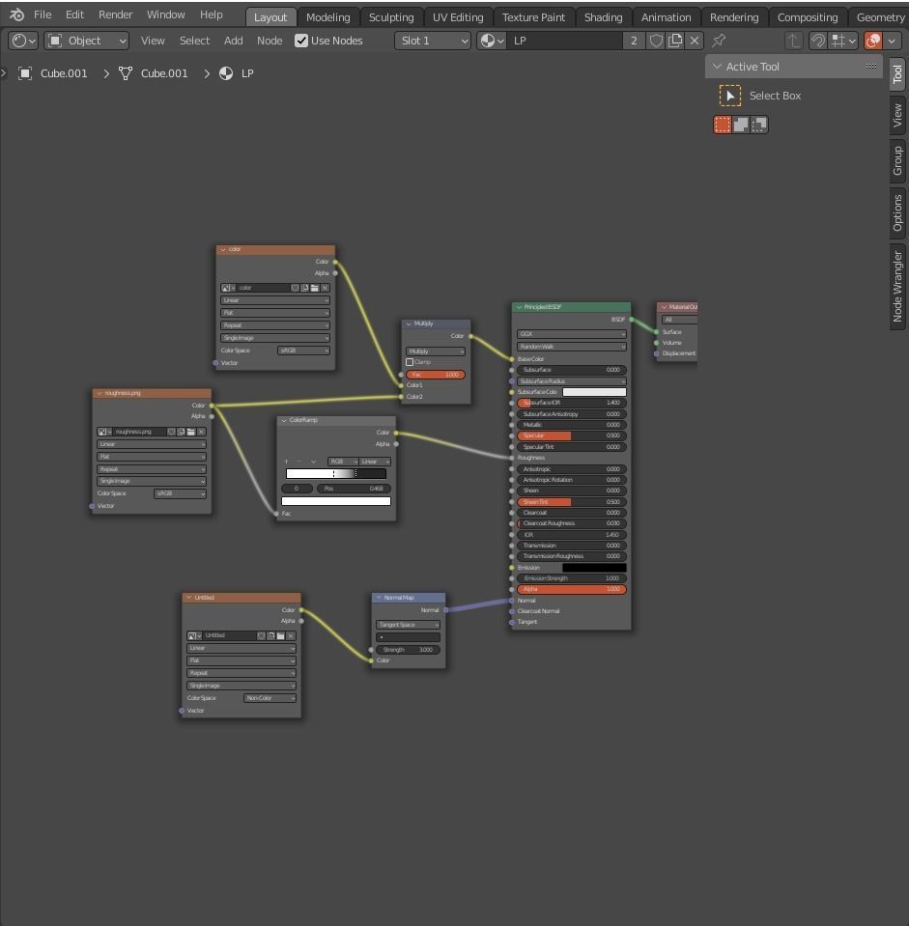Open the RGB color mode dropdown in ColorRamp
Screen dimensions: 909x926
coord(343,462)
